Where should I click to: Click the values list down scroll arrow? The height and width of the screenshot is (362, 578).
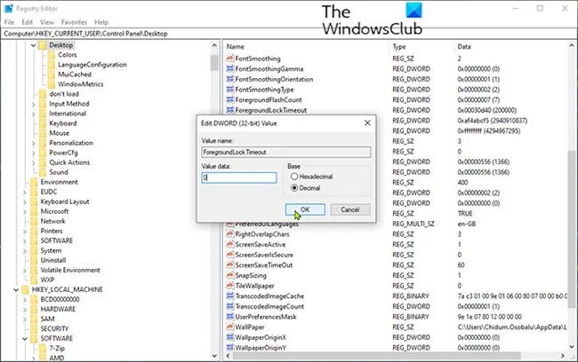572,347
